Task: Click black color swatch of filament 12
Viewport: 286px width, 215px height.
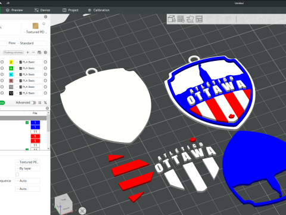Action: tap(11, 93)
